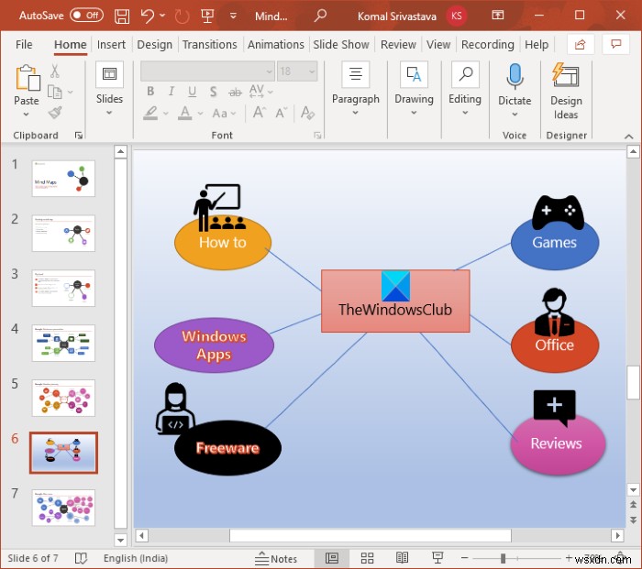Screen dimensions: 642x569
Task: Click the zoom in plus icon
Action: [569, 558]
